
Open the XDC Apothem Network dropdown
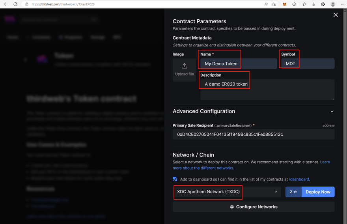(x=227, y=192)
